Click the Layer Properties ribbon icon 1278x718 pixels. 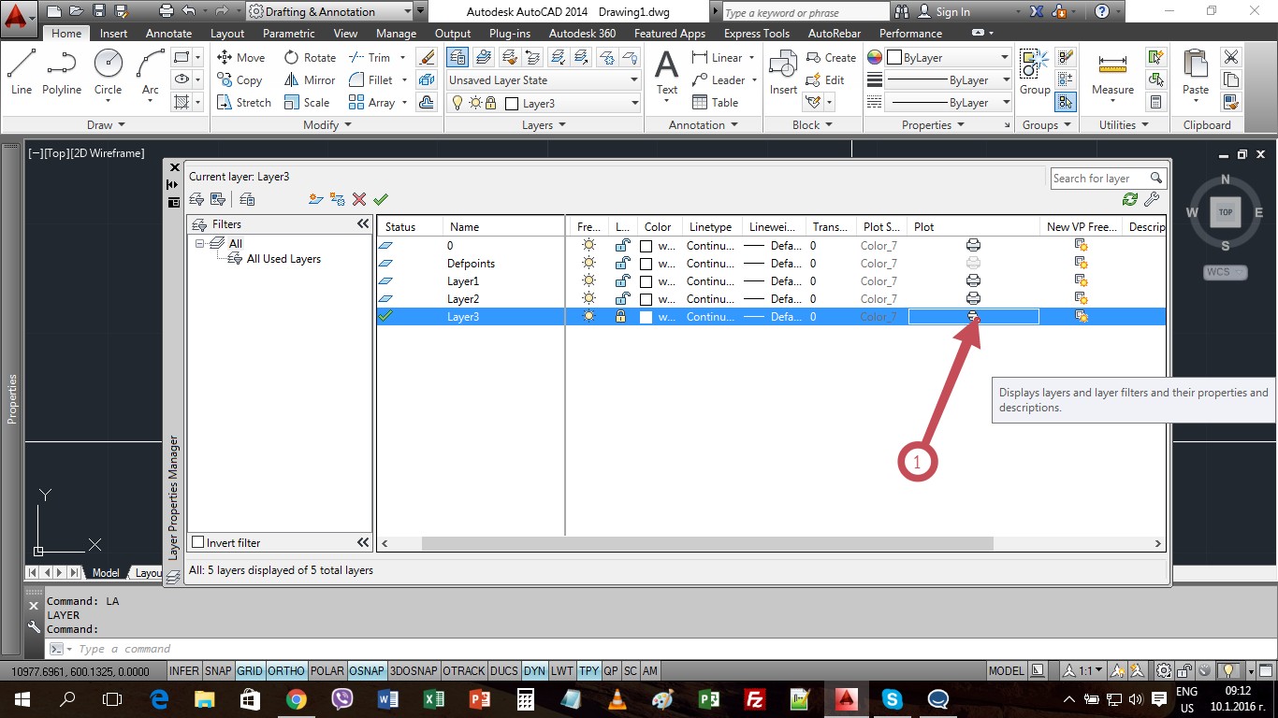coord(457,57)
